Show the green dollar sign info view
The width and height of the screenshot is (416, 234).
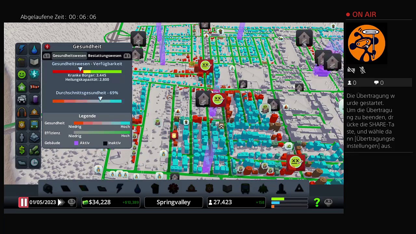[x=22, y=150]
